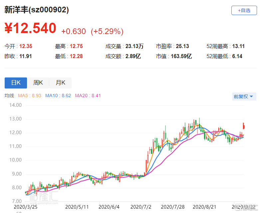
Task: Click the stock title 新洋丰(sz000902)
Action: (37, 10)
